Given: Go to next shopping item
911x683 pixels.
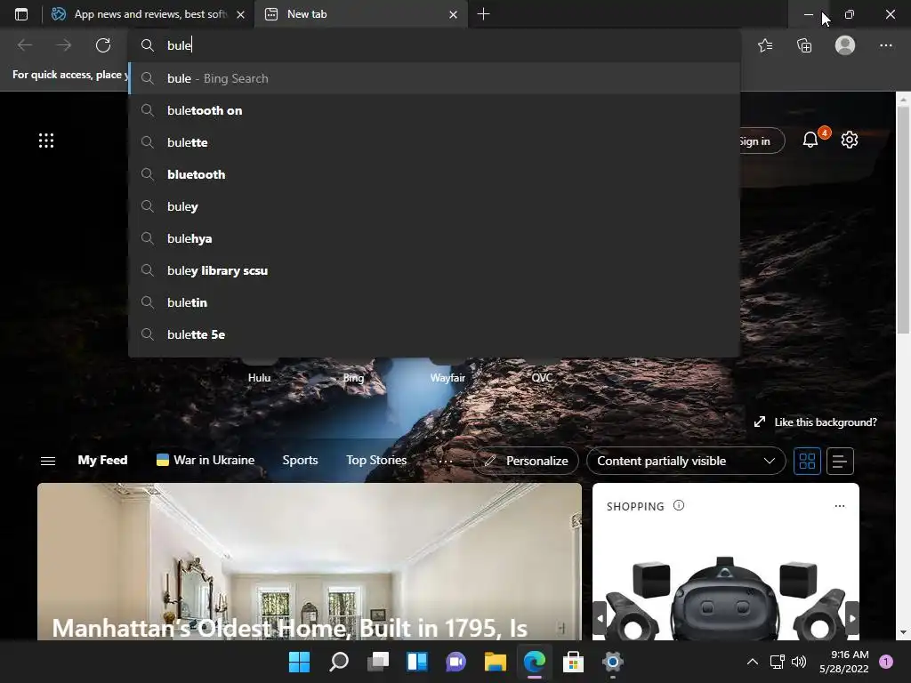Looking at the screenshot, I should click(x=851, y=619).
